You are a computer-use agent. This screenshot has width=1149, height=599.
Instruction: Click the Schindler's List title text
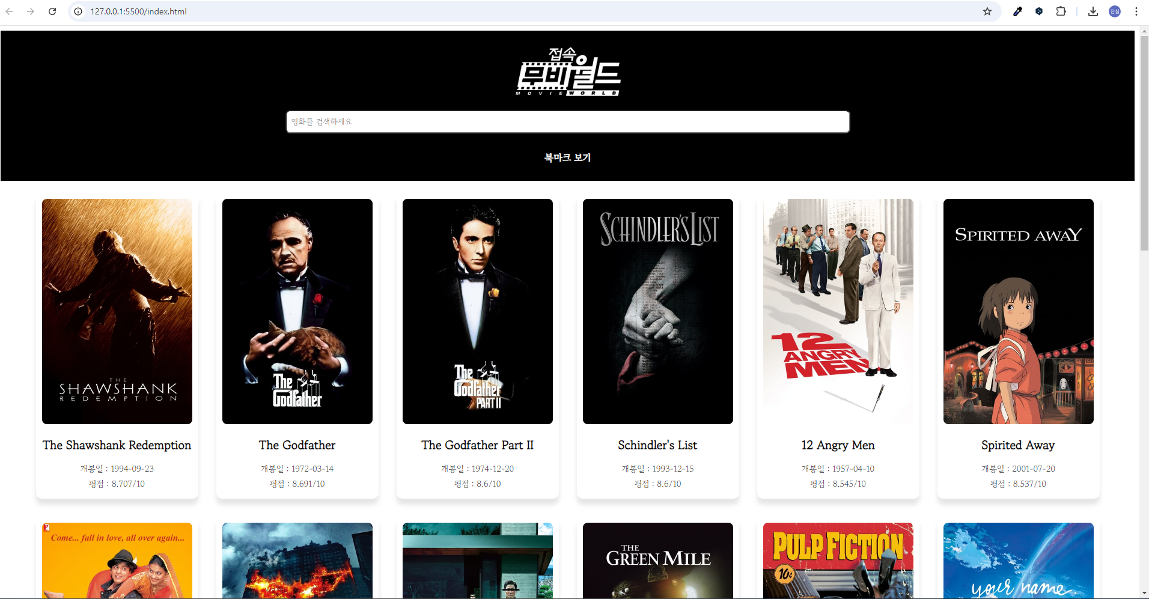pos(658,445)
